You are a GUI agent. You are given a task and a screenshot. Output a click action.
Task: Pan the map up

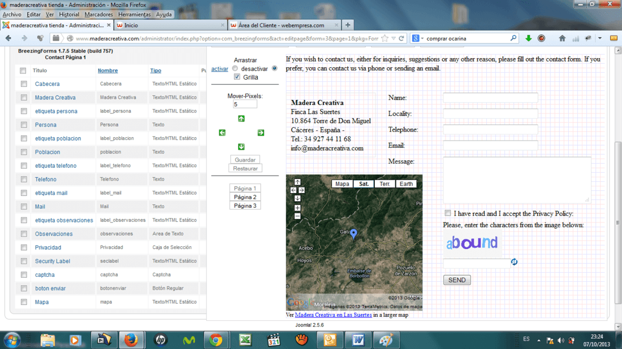(297, 182)
